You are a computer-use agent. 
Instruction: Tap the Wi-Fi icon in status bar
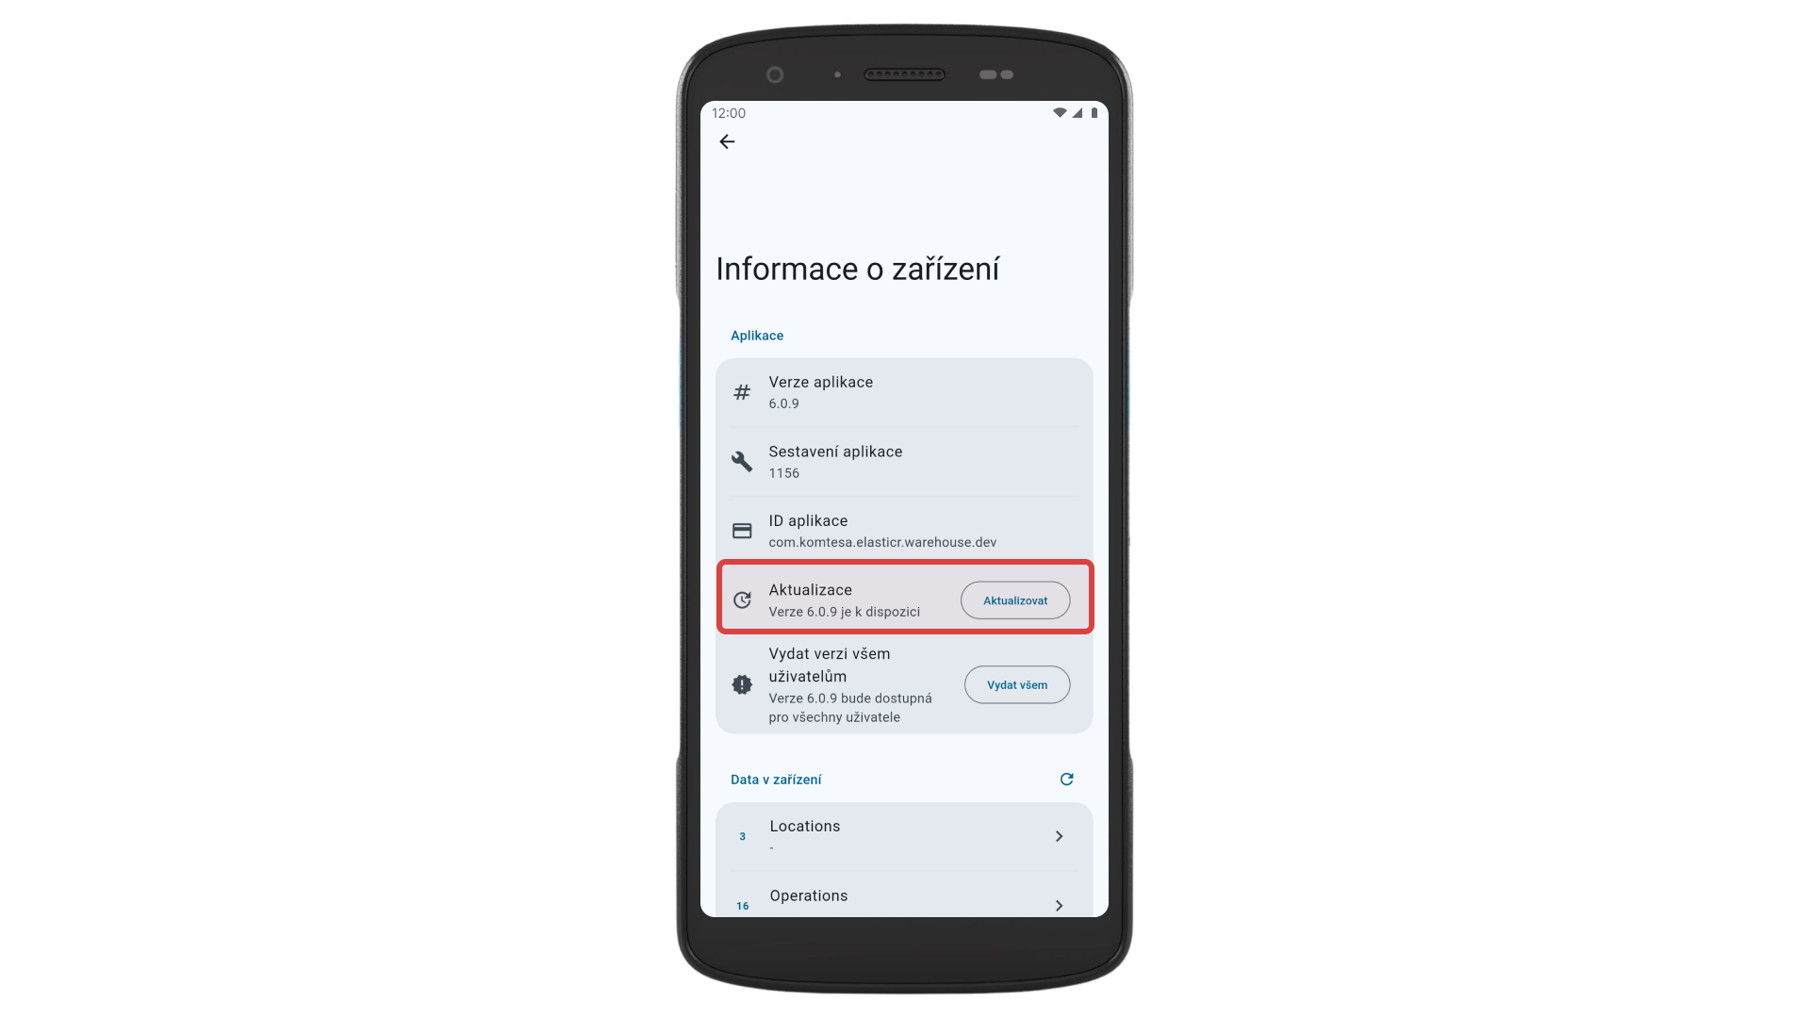point(1060,113)
